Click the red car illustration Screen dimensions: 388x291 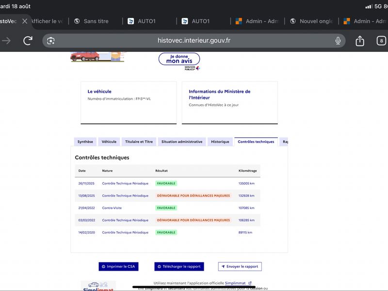(85, 56)
